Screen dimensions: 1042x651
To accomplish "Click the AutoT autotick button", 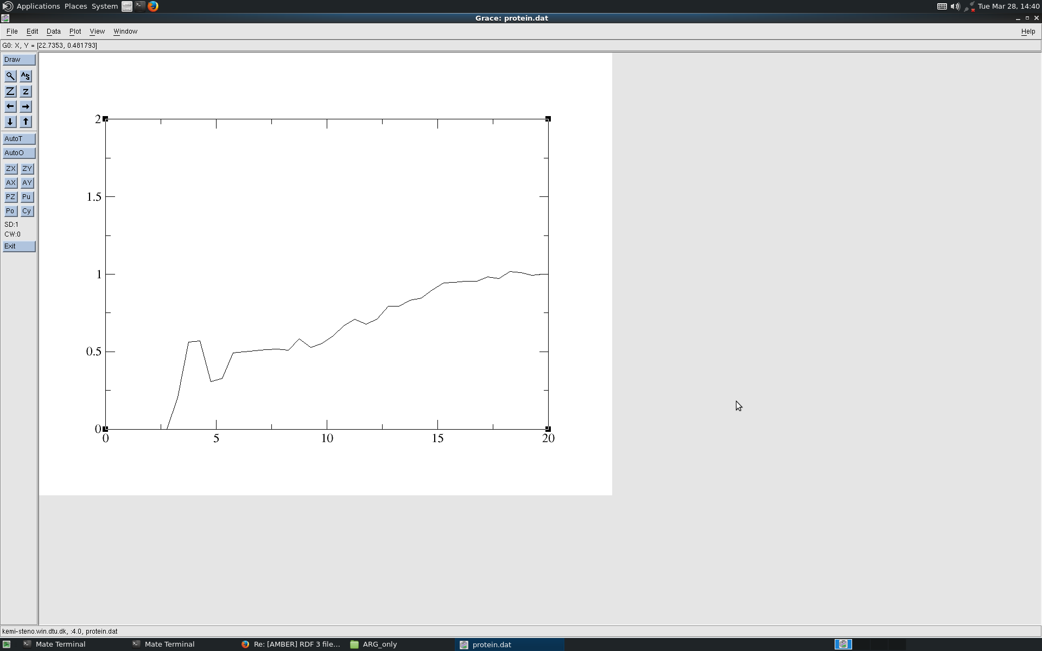I will pos(19,139).
